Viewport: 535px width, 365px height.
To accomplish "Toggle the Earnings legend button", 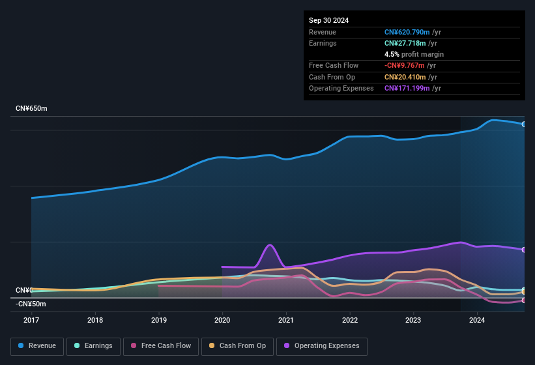I will (x=93, y=346).
